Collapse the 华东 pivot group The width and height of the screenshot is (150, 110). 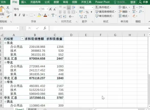[5, 82]
